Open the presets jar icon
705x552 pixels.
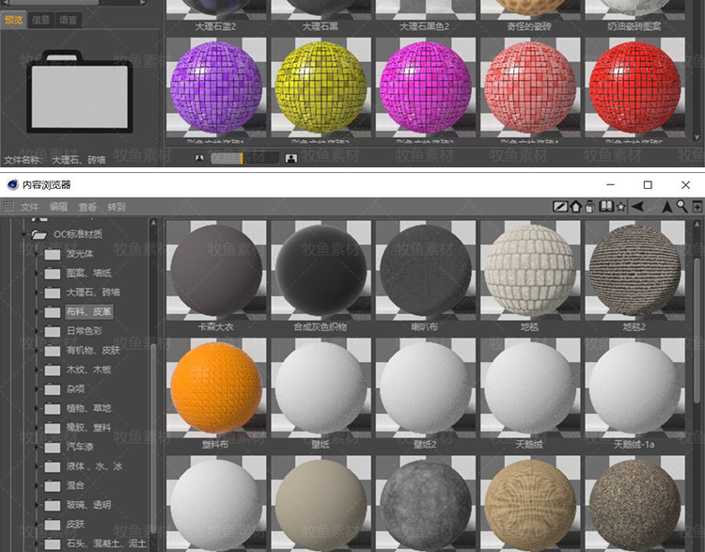pyautogui.click(x=590, y=207)
